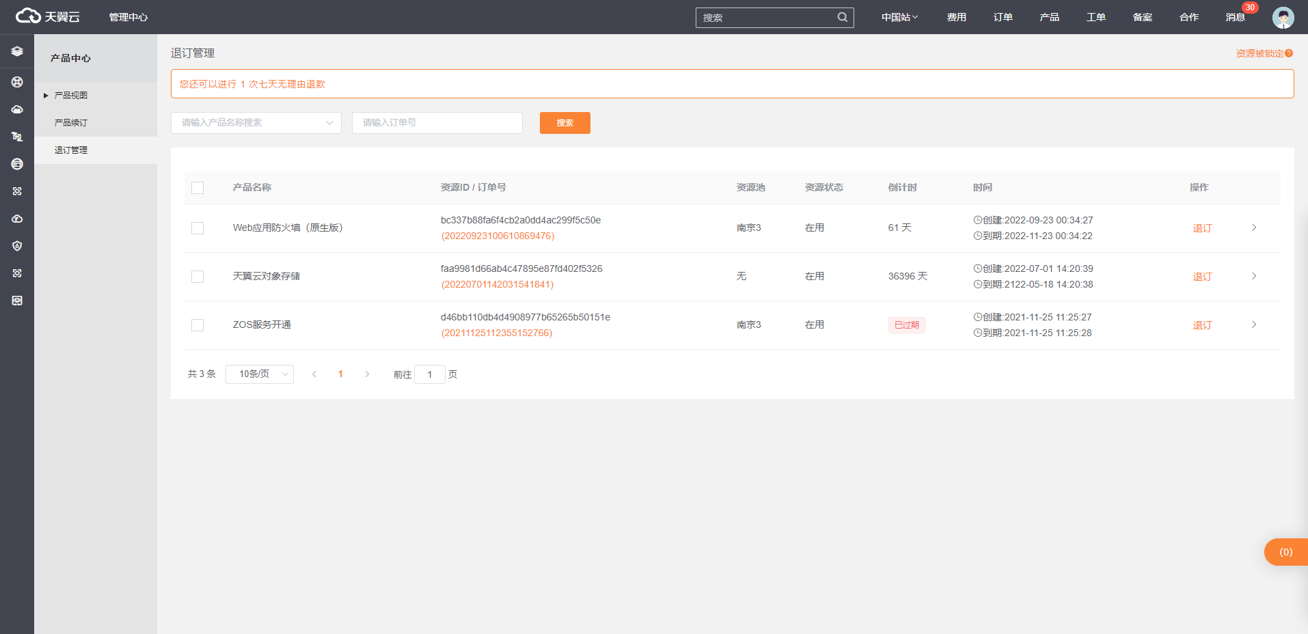Click the linked-squares transfer sidebar icon
The height and width of the screenshot is (634, 1308).
click(x=17, y=137)
